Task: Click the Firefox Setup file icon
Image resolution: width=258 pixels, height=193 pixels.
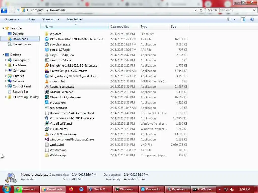Action: click(x=47, y=71)
